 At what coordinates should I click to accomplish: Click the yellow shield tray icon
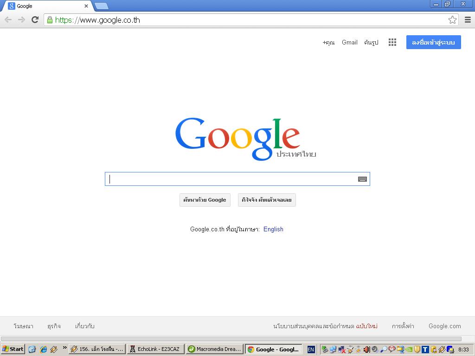[417, 350]
